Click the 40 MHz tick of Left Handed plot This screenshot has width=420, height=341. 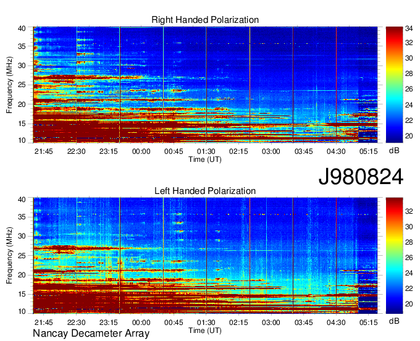pyautogui.click(x=22, y=199)
